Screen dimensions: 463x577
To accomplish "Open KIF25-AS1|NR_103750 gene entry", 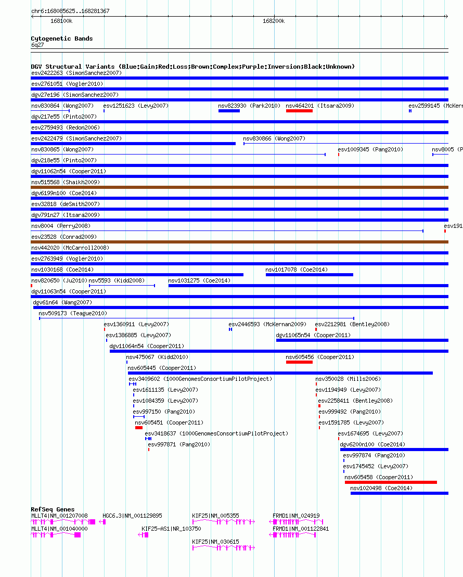I will [x=171, y=529].
